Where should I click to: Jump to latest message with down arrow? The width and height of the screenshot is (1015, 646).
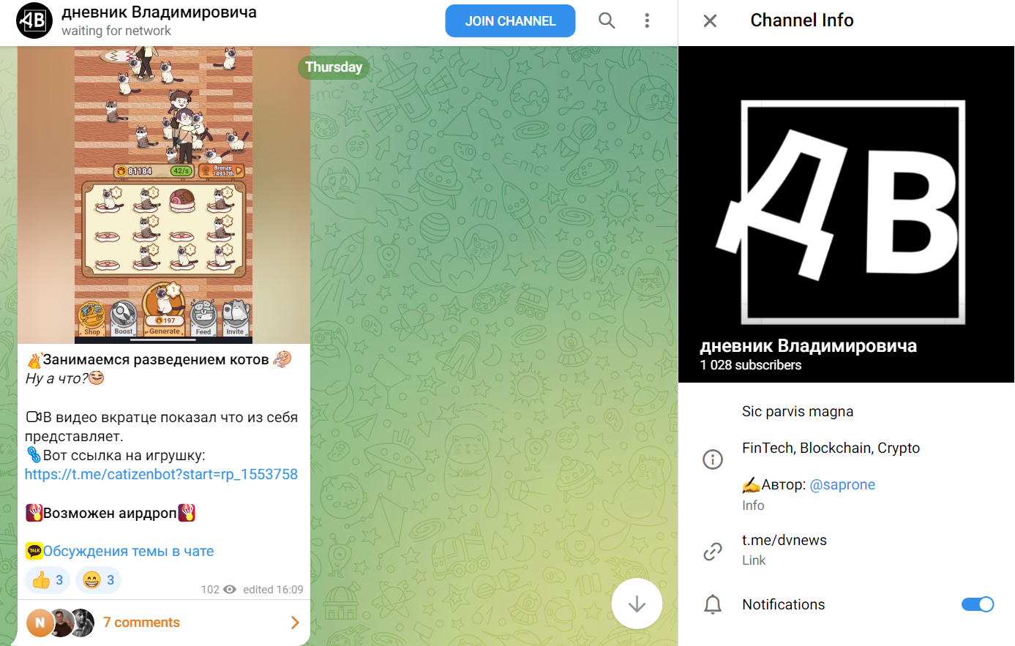point(637,604)
